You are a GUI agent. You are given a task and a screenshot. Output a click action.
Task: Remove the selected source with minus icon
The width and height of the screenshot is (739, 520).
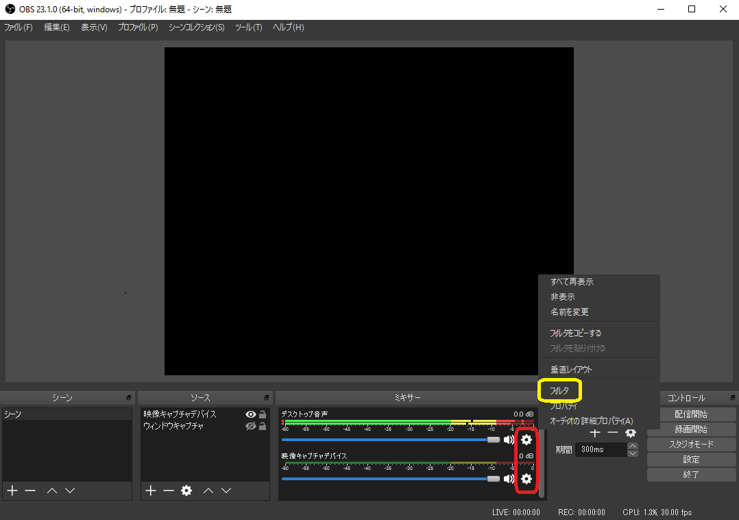pos(169,491)
